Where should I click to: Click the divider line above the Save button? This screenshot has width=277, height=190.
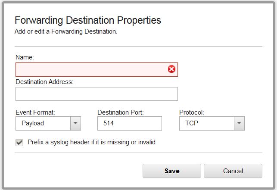[x=139, y=153]
